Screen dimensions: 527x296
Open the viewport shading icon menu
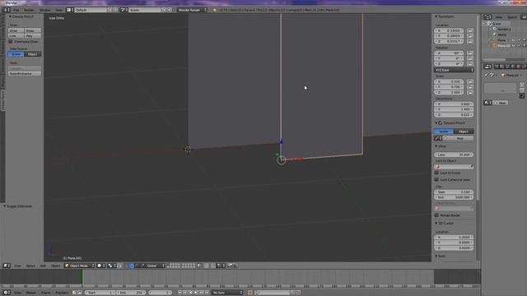pos(101,266)
